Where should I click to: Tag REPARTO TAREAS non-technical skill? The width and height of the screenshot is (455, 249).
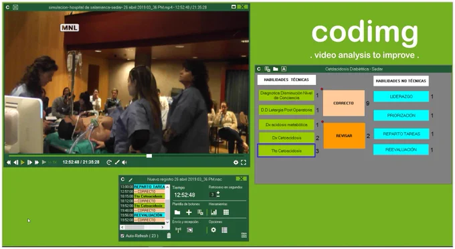[401, 134]
